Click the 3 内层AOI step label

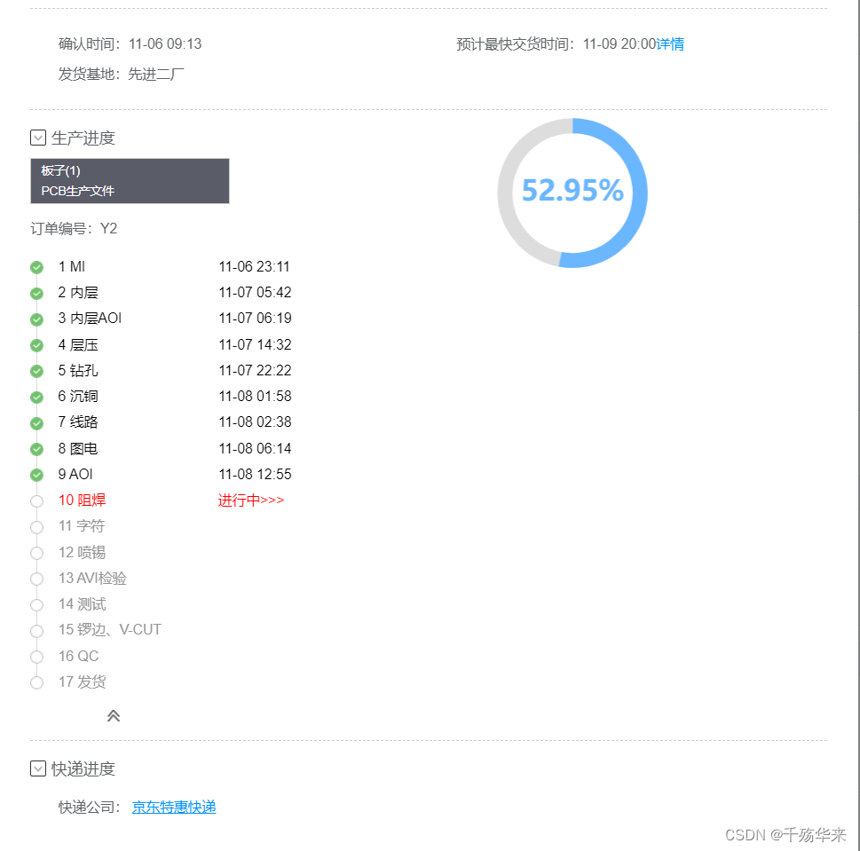(90, 318)
